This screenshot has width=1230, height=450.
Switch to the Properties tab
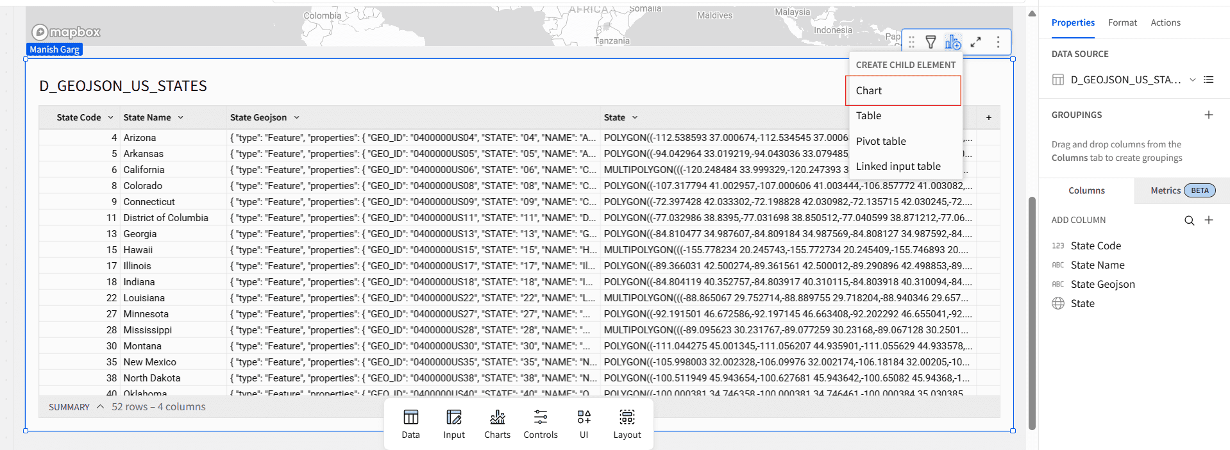[x=1073, y=22]
